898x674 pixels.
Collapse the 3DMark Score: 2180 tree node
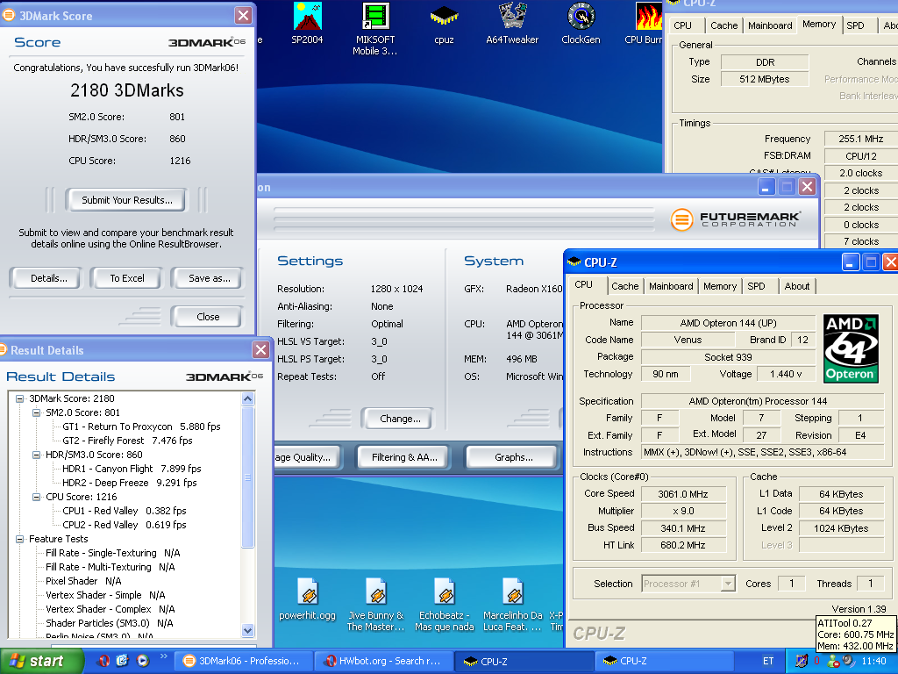tap(19, 398)
